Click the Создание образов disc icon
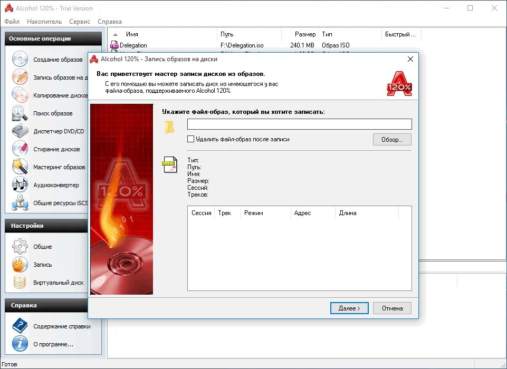The height and width of the screenshot is (369, 507). pos(20,59)
